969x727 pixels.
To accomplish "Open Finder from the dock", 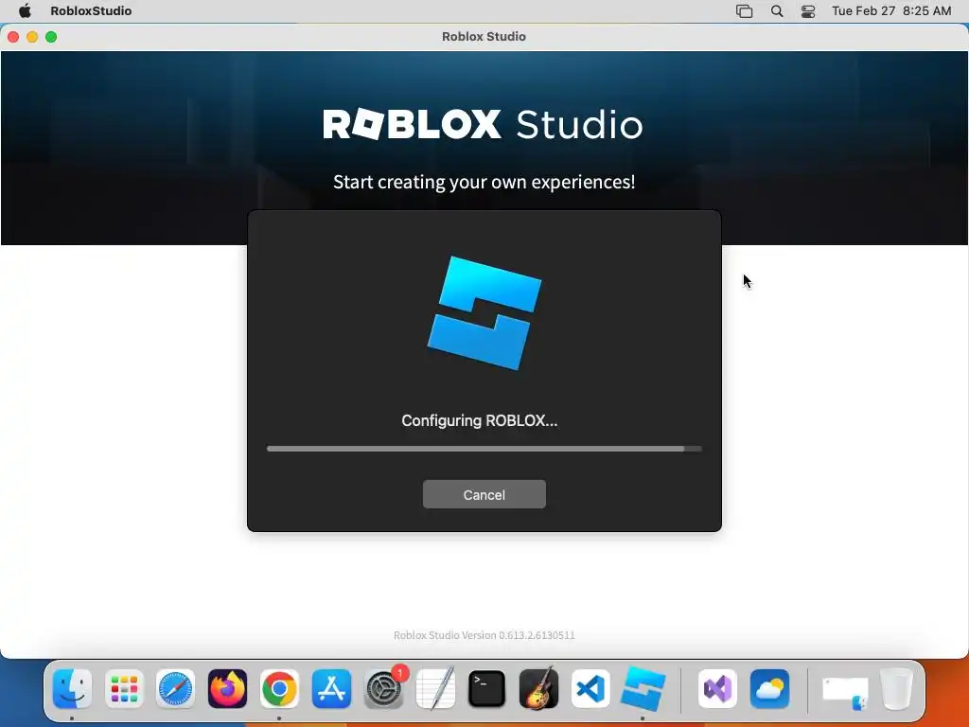I will click(x=72, y=689).
